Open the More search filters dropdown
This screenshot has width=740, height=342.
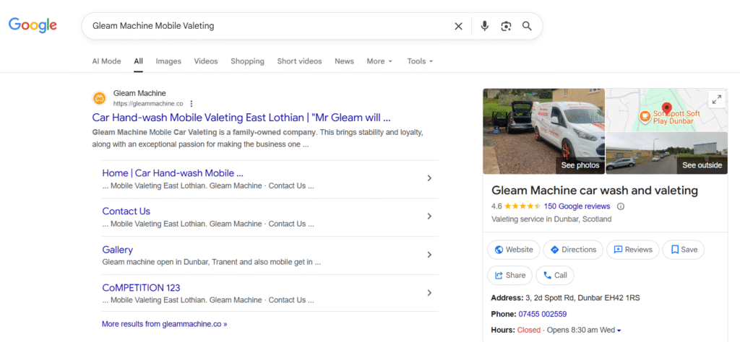(x=379, y=61)
